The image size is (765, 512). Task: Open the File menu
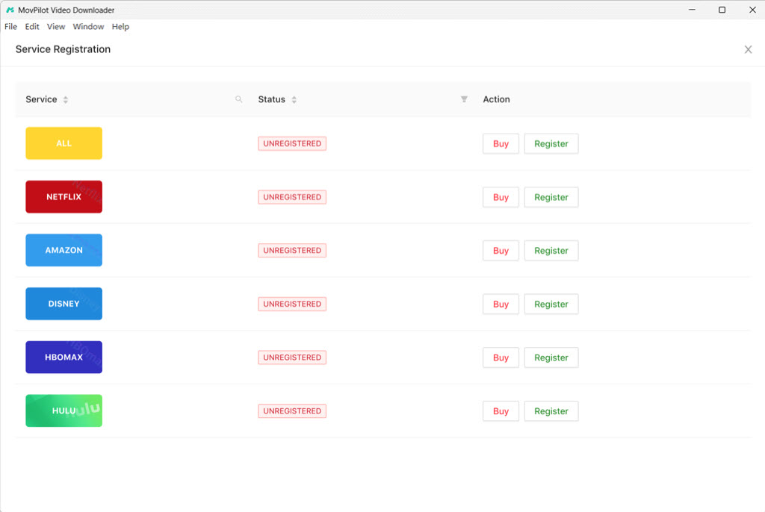[10, 27]
